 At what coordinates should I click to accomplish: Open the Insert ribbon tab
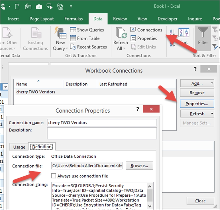coord(13,19)
